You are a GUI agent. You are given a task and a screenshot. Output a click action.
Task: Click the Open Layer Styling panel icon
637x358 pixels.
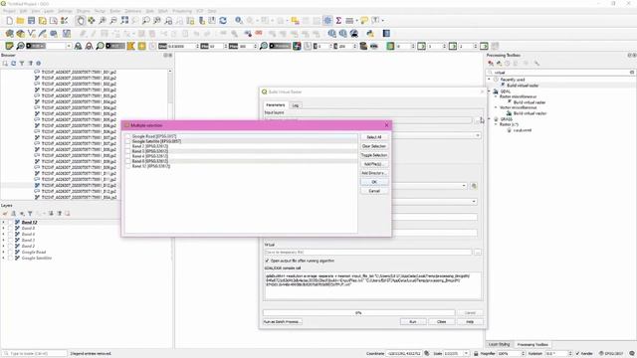coord(5,213)
